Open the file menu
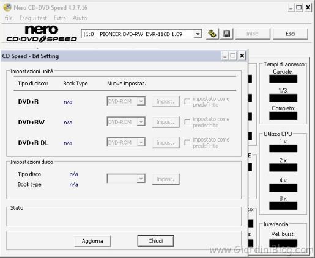This screenshot has width=315, height=258. pyautogui.click(x=9, y=18)
